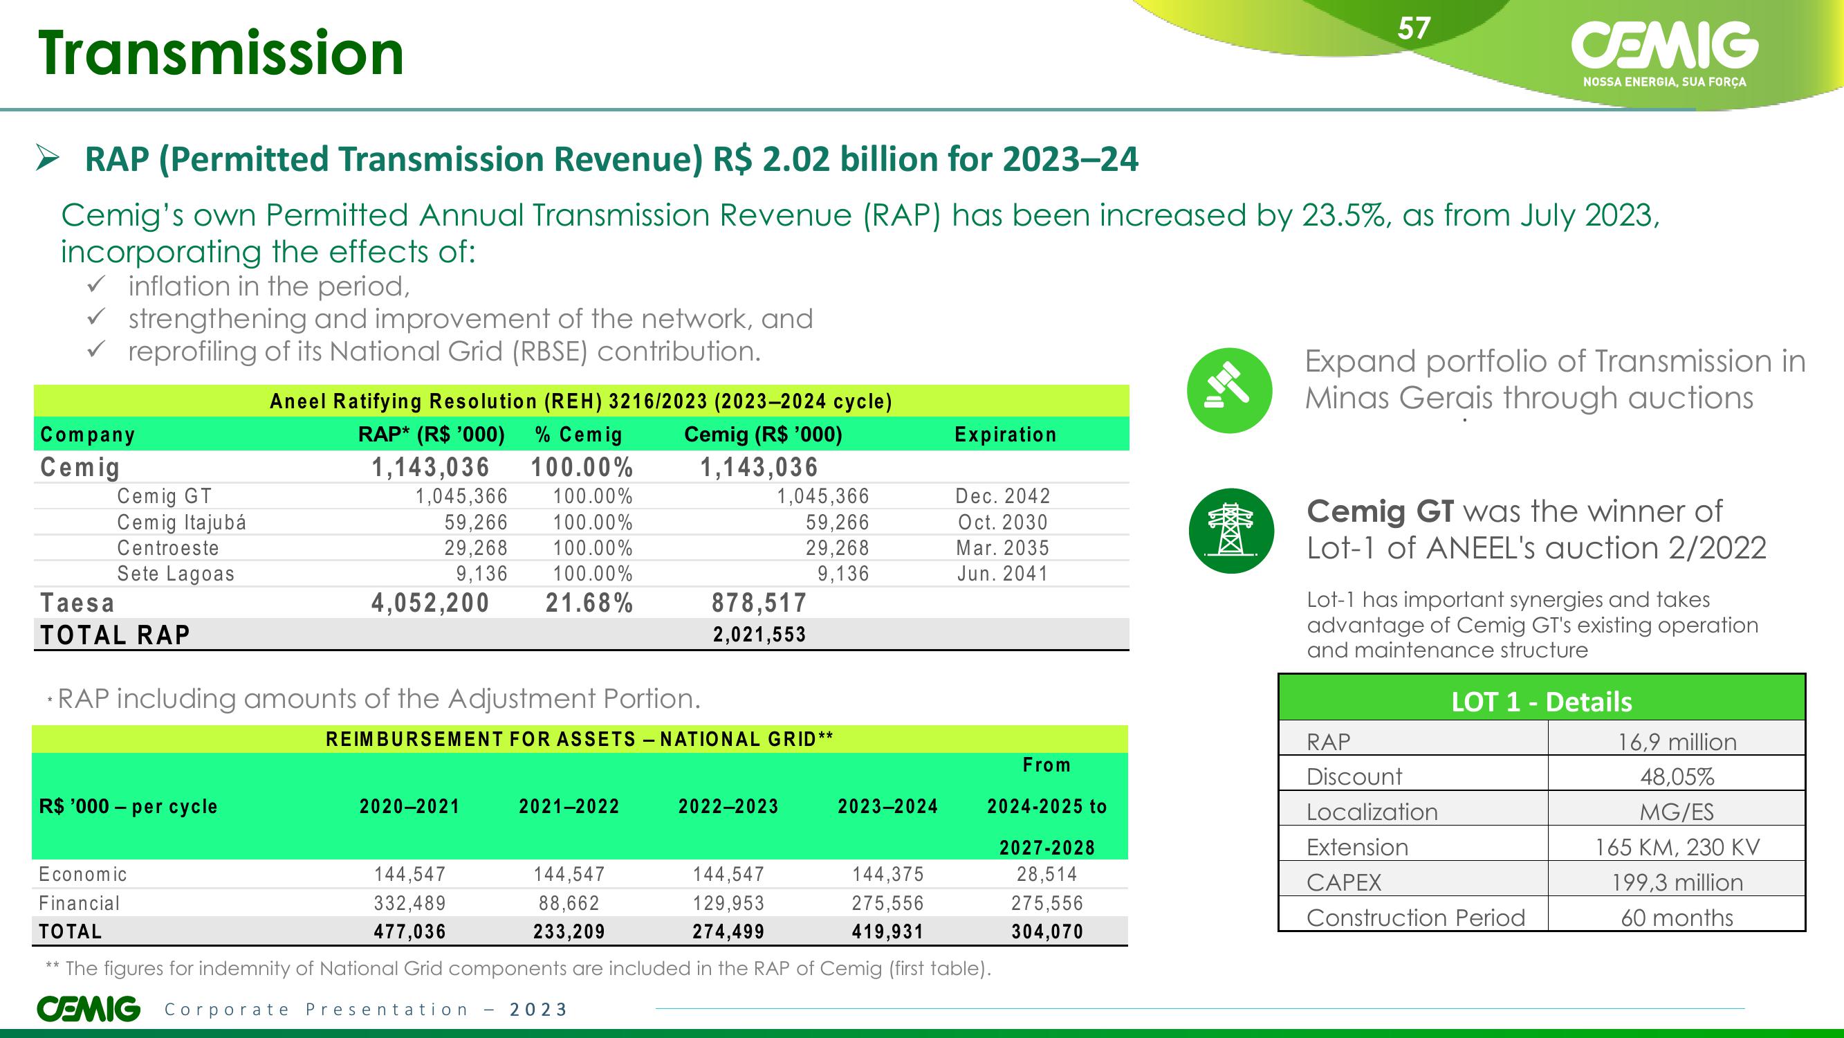
Task: Click the 'TOTAL RAP' row label
Action: tap(116, 635)
